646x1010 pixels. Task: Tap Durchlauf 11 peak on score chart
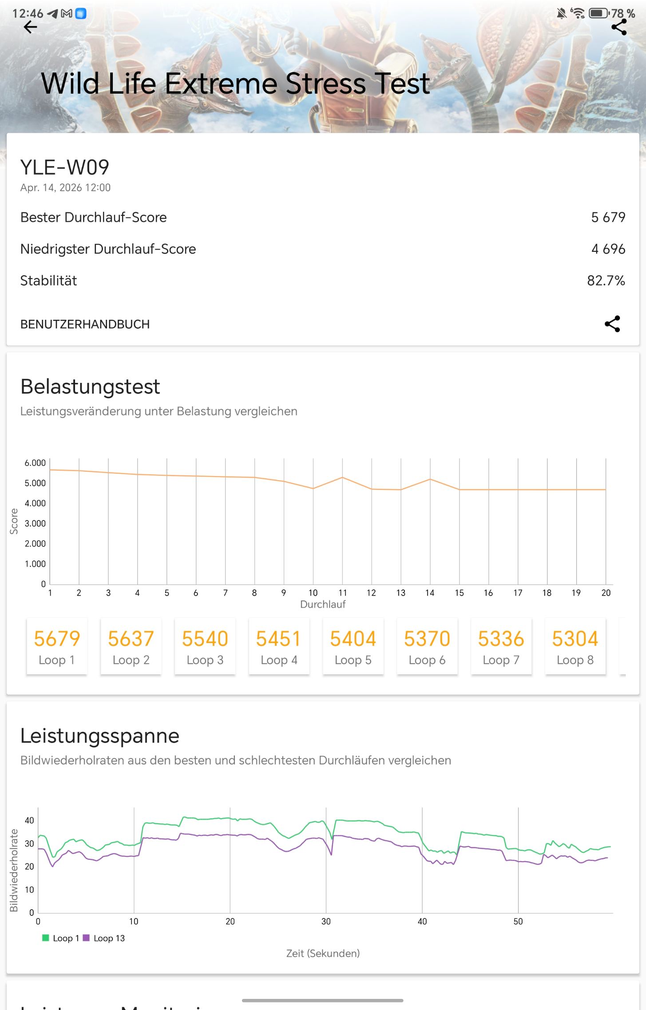(342, 477)
